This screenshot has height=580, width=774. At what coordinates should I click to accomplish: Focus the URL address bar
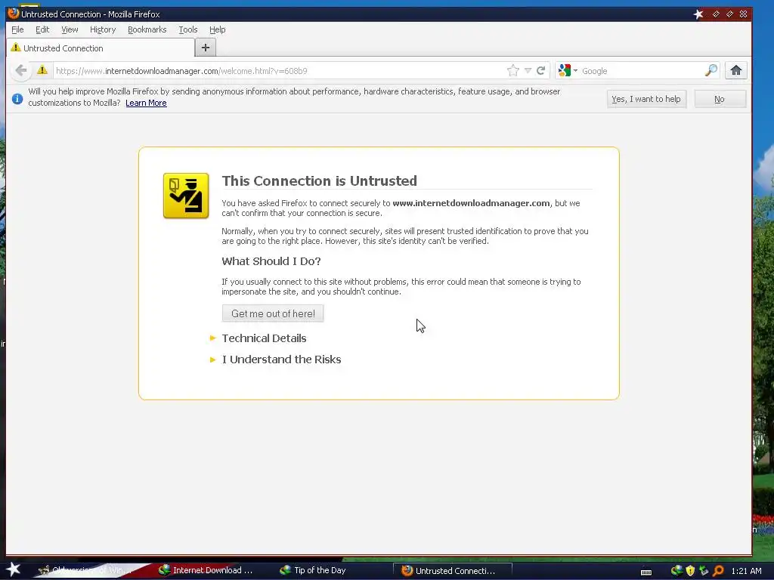point(280,70)
